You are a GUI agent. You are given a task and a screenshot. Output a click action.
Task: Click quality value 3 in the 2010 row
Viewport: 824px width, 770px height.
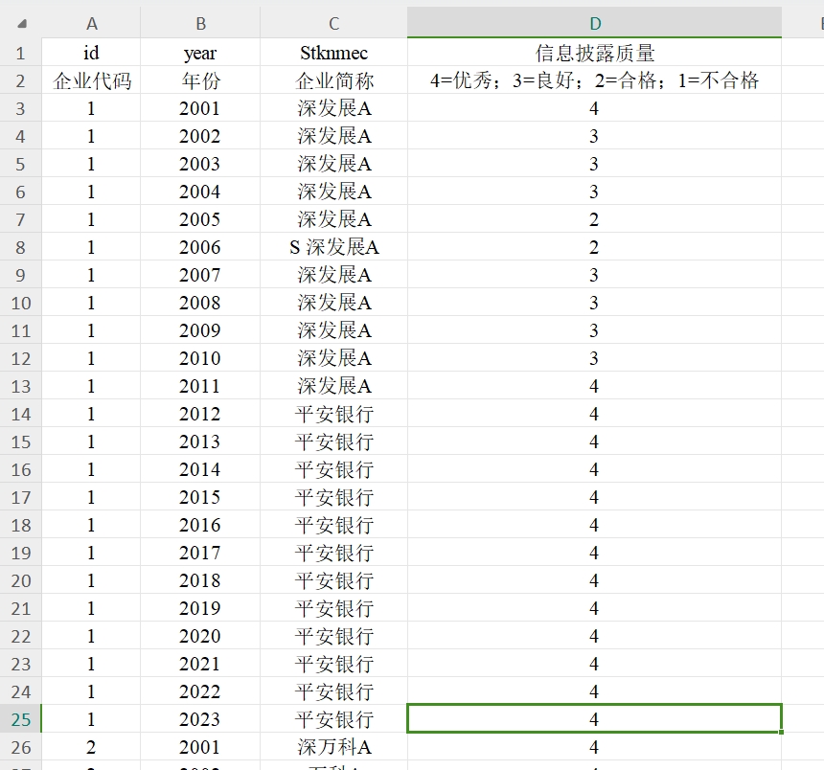(x=594, y=358)
